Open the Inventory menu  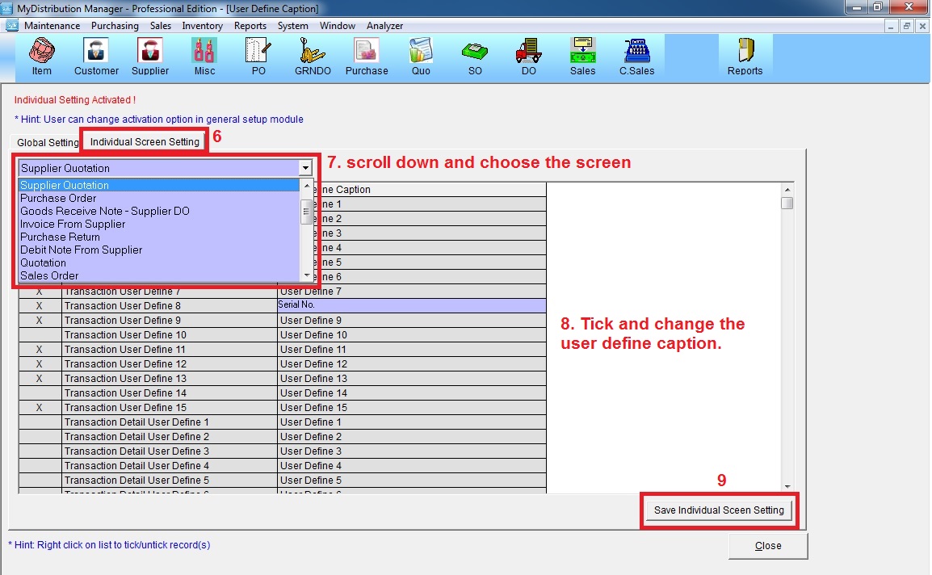pyautogui.click(x=202, y=26)
